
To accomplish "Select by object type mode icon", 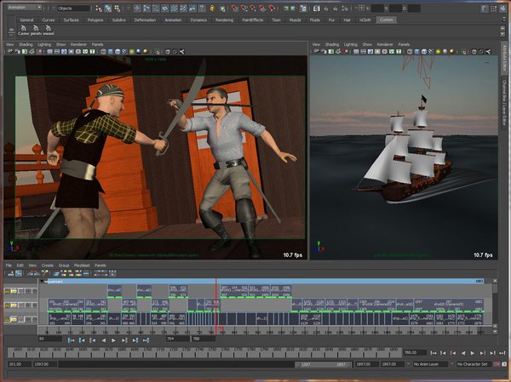I will click(x=108, y=9).
